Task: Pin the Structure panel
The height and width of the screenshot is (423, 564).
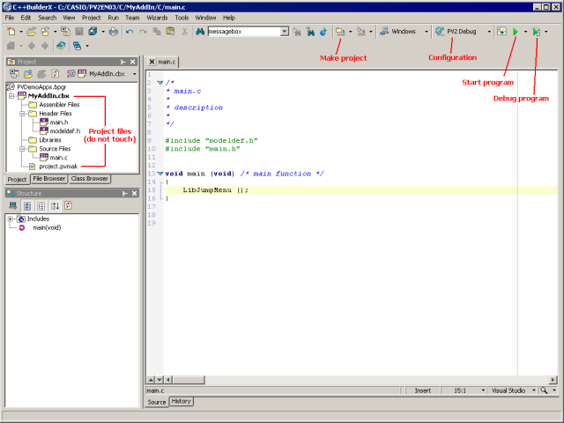Action: click(125, 194)
